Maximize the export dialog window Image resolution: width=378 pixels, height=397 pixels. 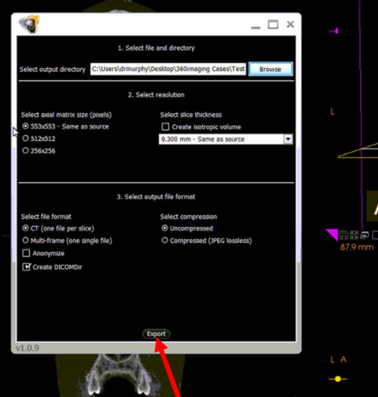273,25
